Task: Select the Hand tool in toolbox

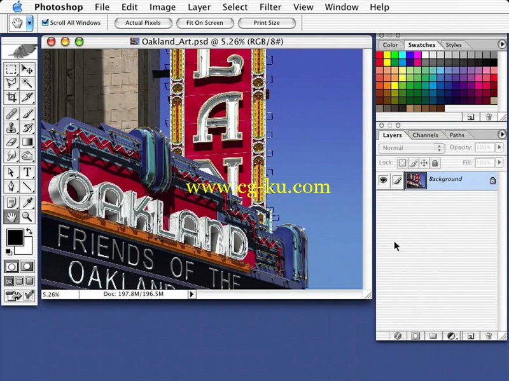Action: click(11, 217)
